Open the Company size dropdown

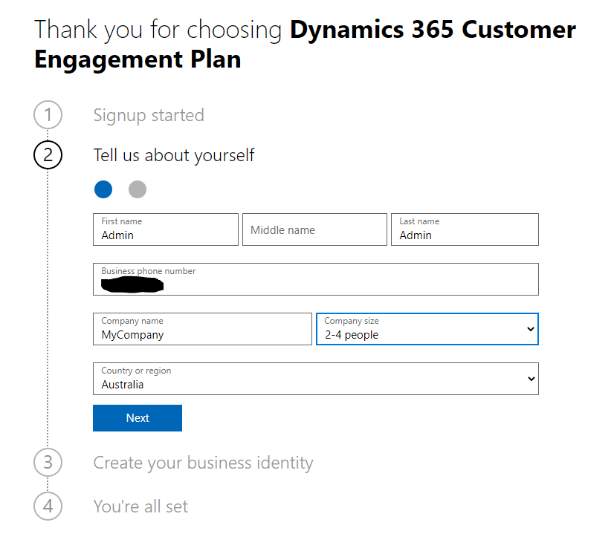[x=427, y=329]
